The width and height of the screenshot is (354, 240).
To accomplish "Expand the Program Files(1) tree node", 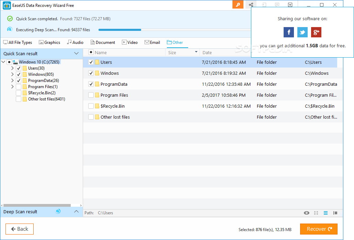I will click(12, 87).
